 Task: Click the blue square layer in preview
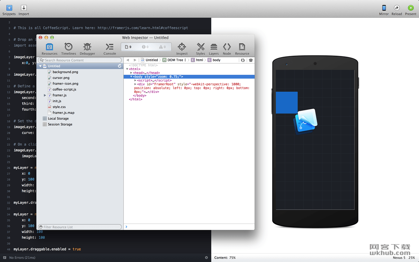pos(287,103)
